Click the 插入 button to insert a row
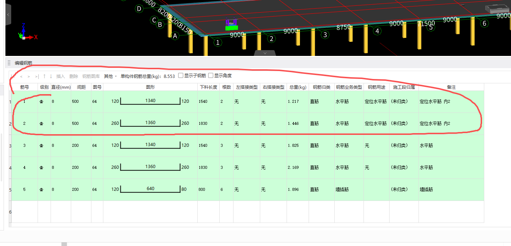 59,76
